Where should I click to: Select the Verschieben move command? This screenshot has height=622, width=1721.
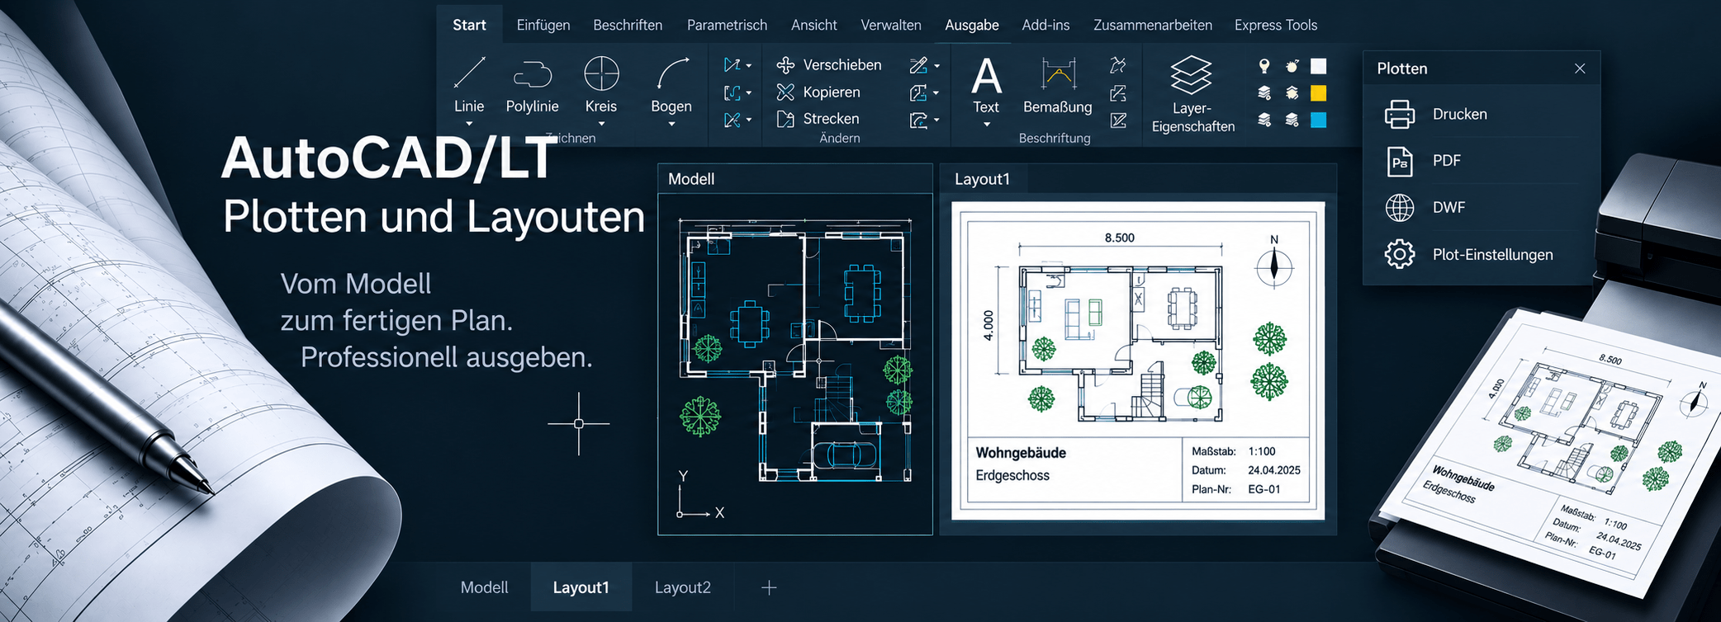tap(829, 64)
